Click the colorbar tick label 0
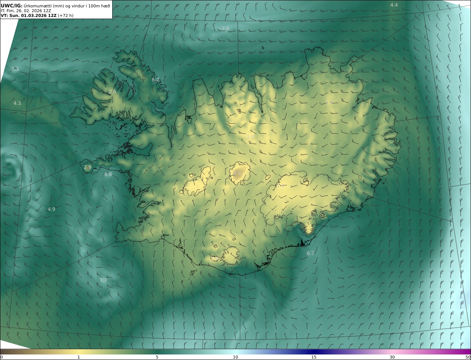Screen dimensions: 471x360 1,357
